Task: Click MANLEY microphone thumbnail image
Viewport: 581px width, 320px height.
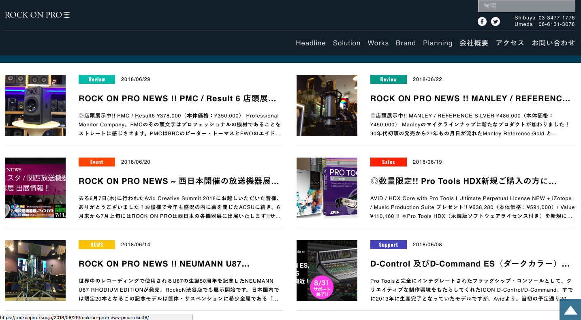Action: (327, 105)
